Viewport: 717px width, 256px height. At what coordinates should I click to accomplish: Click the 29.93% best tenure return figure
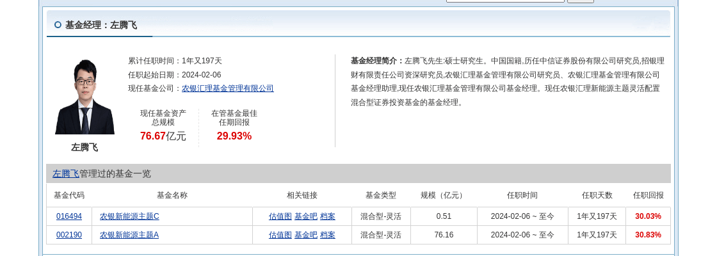click(x=234, y=136)
